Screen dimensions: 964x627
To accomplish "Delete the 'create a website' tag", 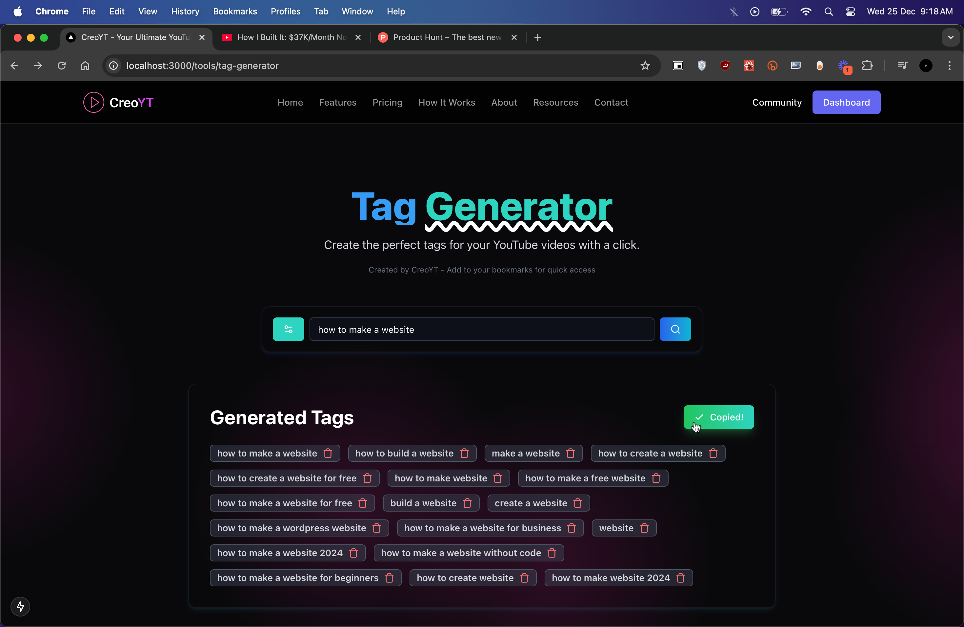I will 578,503.
